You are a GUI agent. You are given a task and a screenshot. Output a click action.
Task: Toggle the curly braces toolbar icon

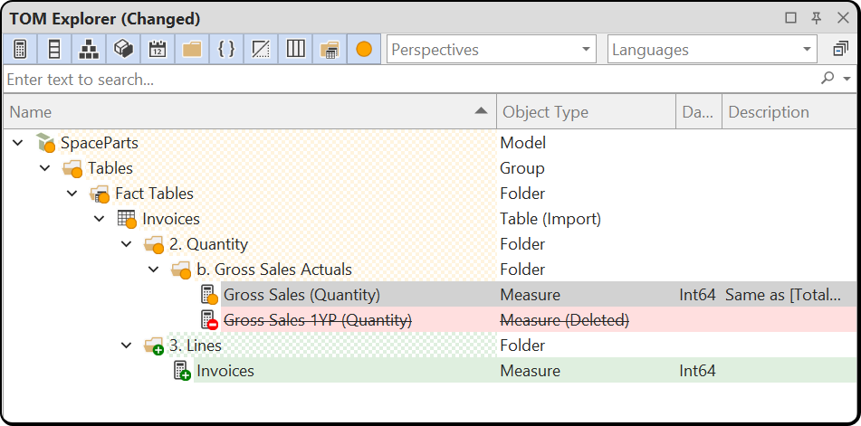(226, 50)
